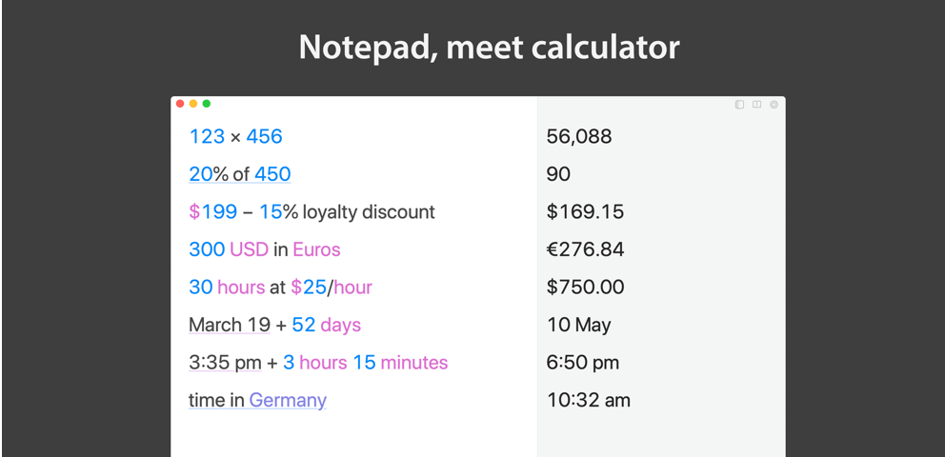Click the underlined 3:35 pm time

point(225,363)
